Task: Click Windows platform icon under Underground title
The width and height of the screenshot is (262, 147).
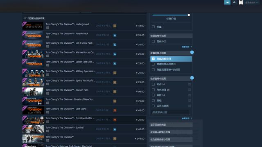Action: click(47, 28)
